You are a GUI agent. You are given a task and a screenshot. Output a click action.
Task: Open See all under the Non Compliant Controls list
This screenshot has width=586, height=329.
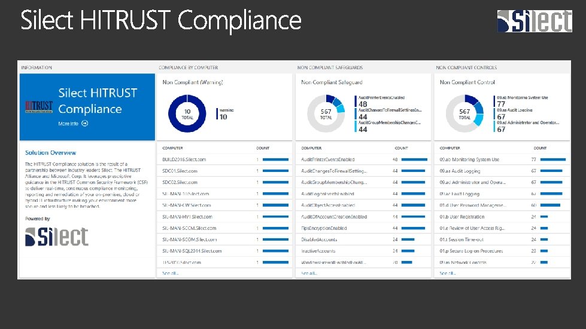[447, 273]
